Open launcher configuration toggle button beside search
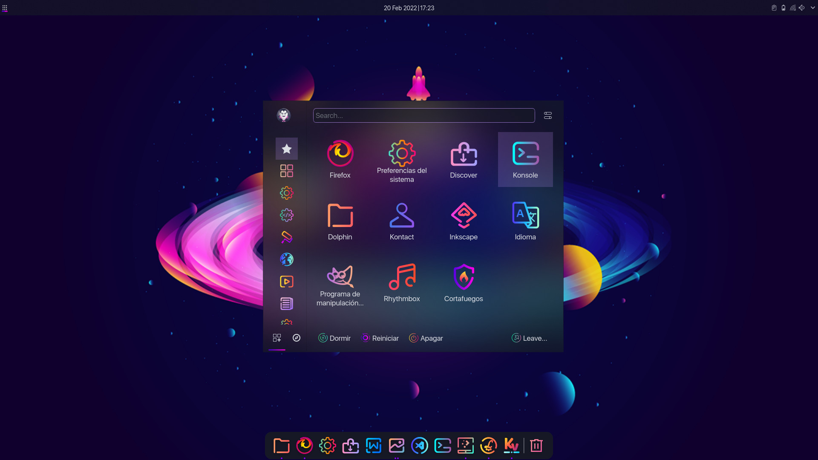Screen dimensions: 818x460 click(x=548, y=115)
